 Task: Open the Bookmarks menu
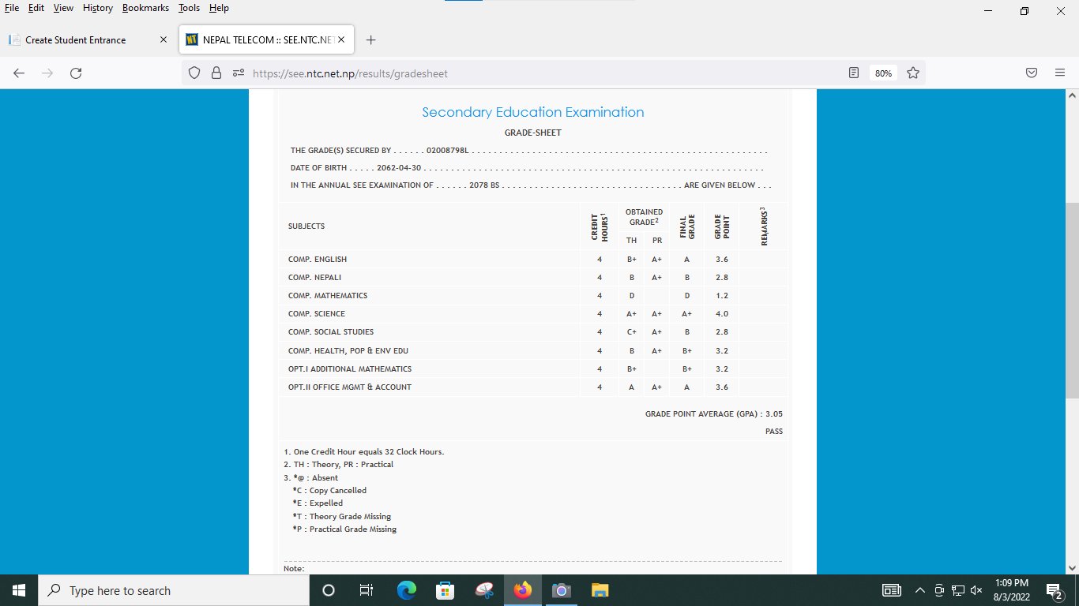(x=145, y=8)
